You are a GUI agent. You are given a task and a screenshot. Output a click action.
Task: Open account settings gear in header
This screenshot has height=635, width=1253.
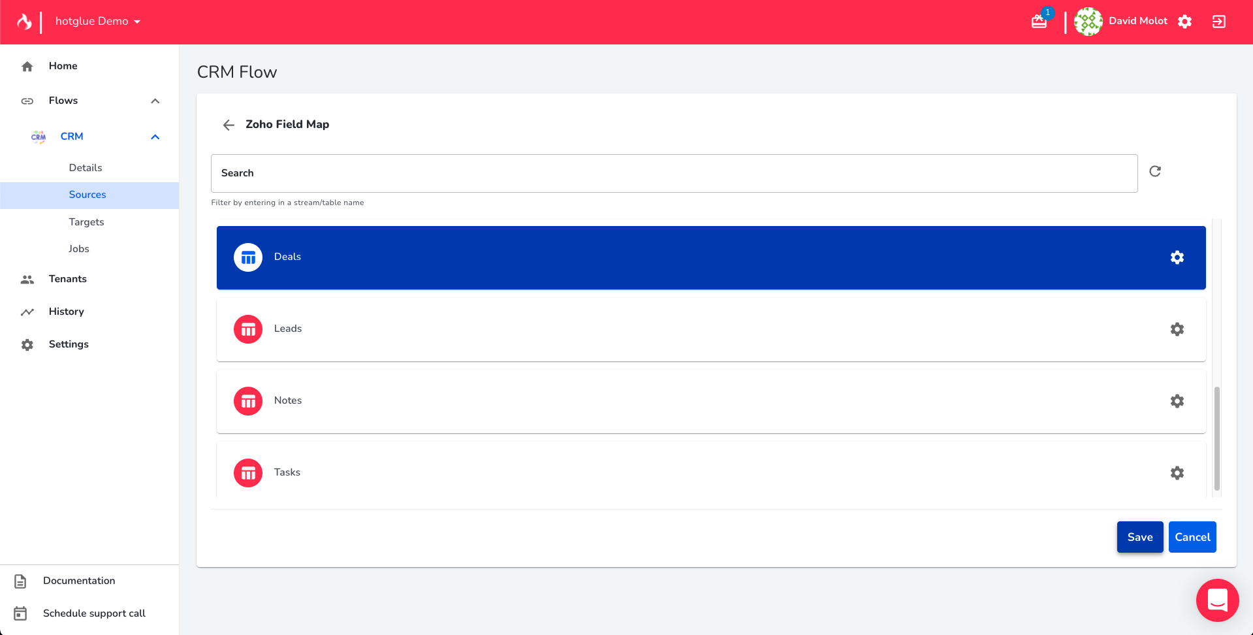(1184, 22)
